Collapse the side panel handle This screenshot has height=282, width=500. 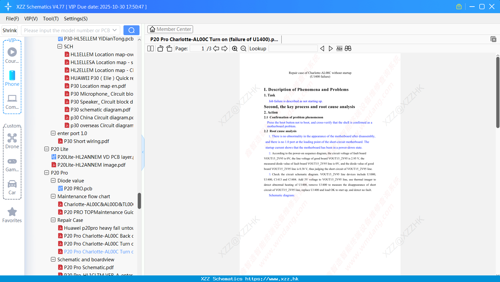(143, 152)
